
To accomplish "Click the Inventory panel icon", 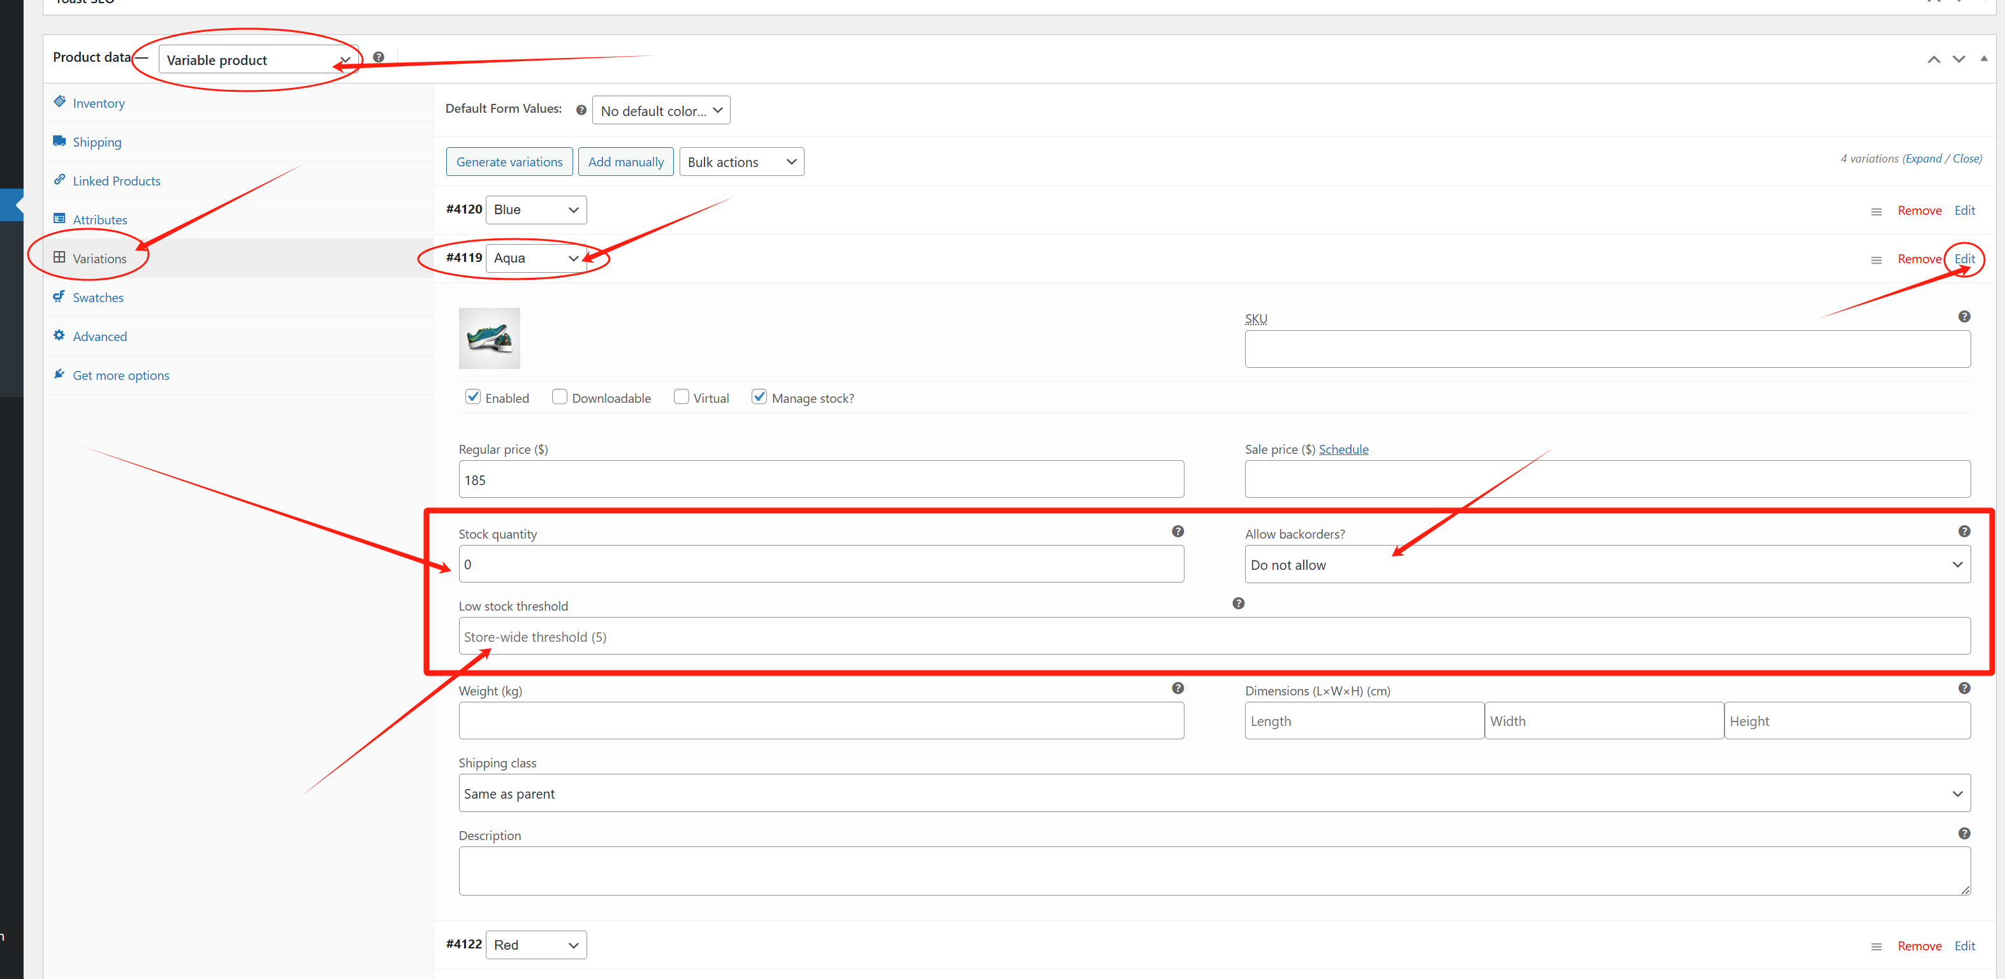I will click(60, 102).
